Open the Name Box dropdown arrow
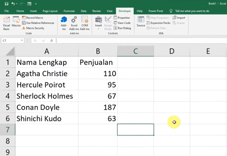227x156 pixels. 22,41
